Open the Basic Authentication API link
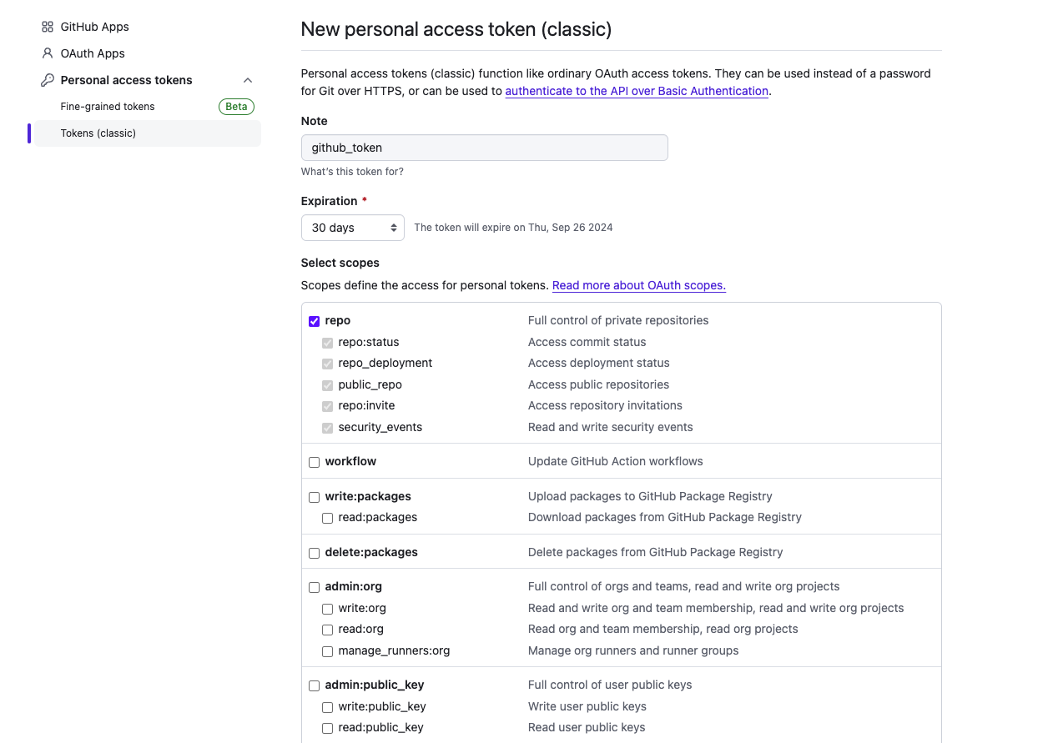 (x=637, y=91)
